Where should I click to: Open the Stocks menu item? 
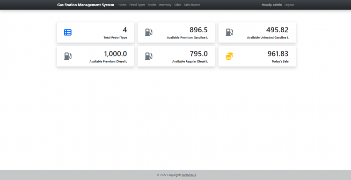(152, 5)
